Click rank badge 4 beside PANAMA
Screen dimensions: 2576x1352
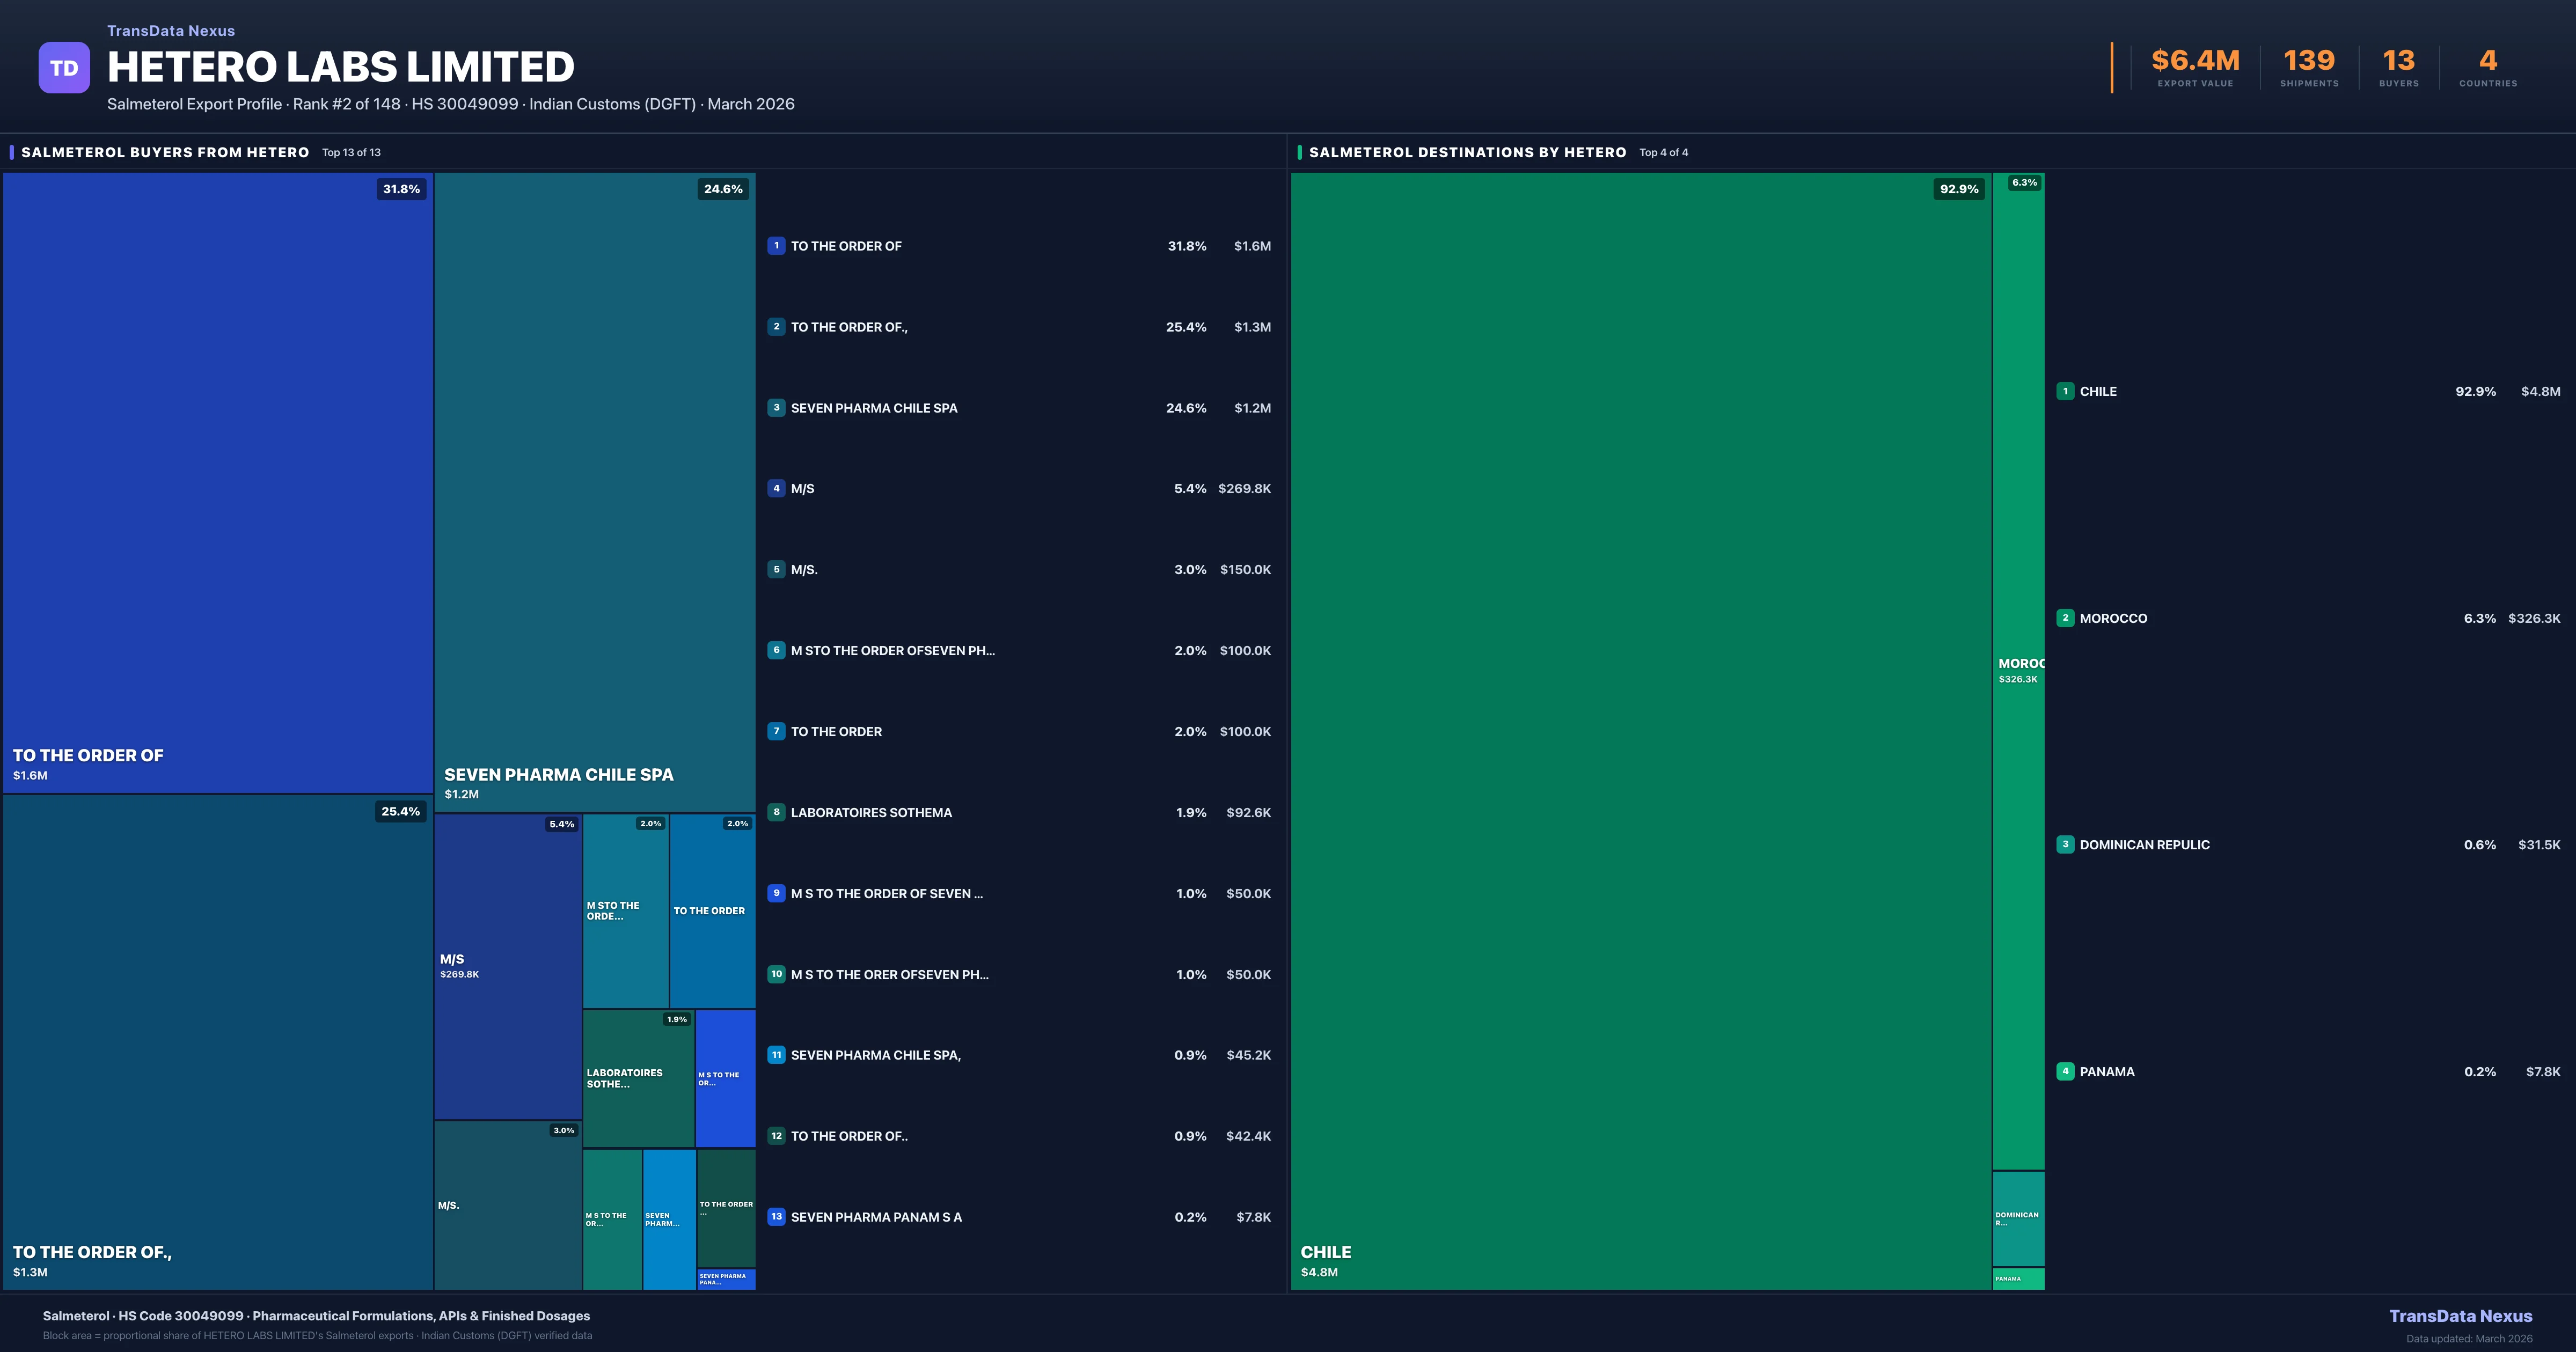point(2065,1071)
